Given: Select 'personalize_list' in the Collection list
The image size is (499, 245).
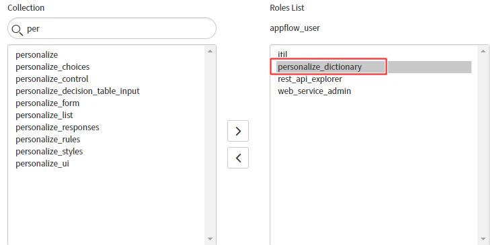Looking at the screenshot, I should pyautogui.click(x=44, y=115).
